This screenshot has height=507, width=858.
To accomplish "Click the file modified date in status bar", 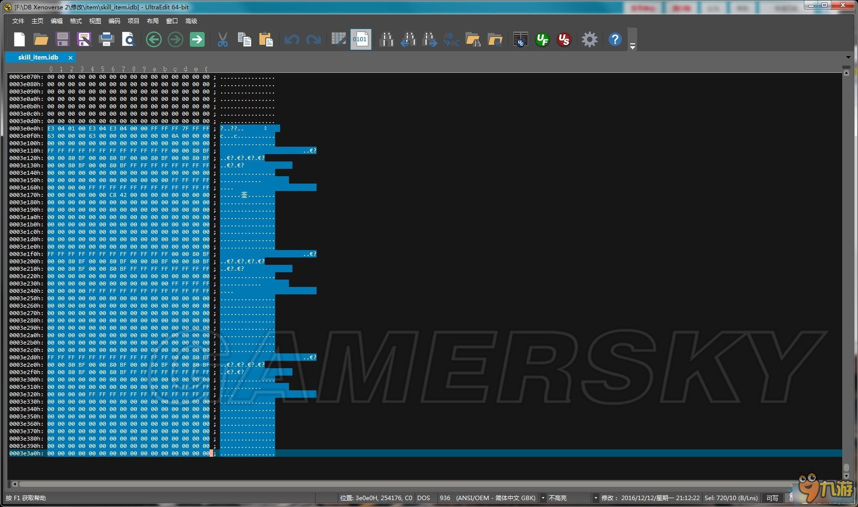I will point(650,498).
